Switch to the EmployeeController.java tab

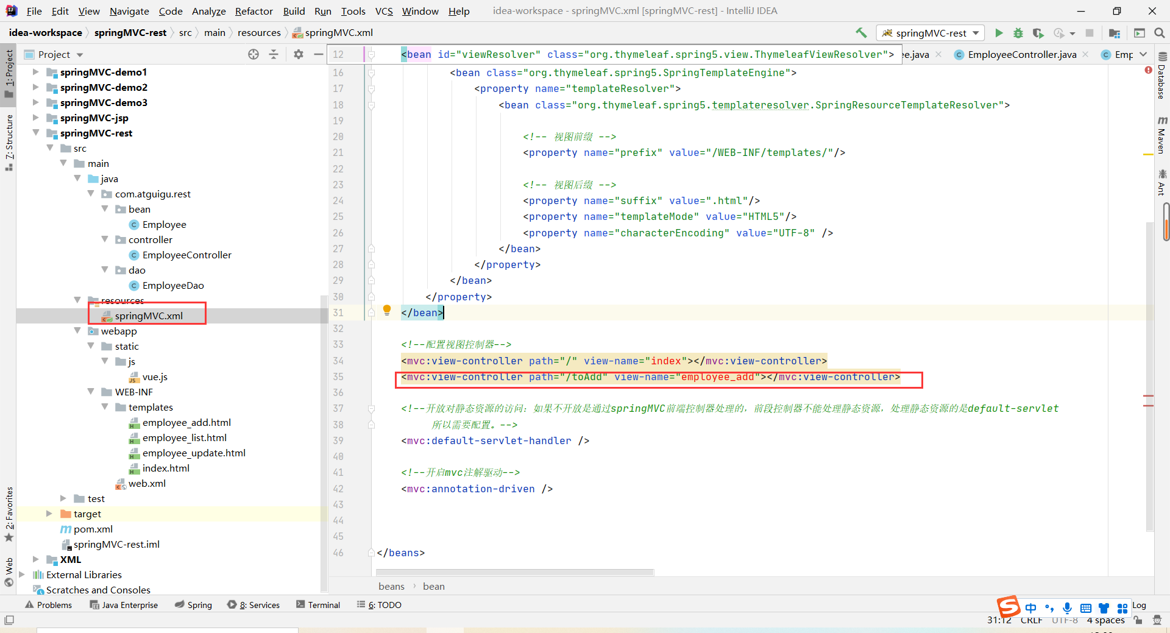point(1022,54)
